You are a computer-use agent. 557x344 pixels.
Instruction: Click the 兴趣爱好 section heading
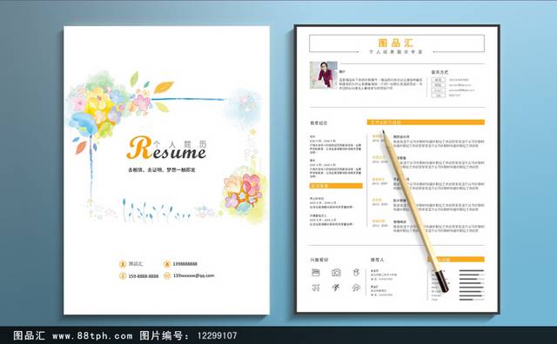(x=319, y=260)
